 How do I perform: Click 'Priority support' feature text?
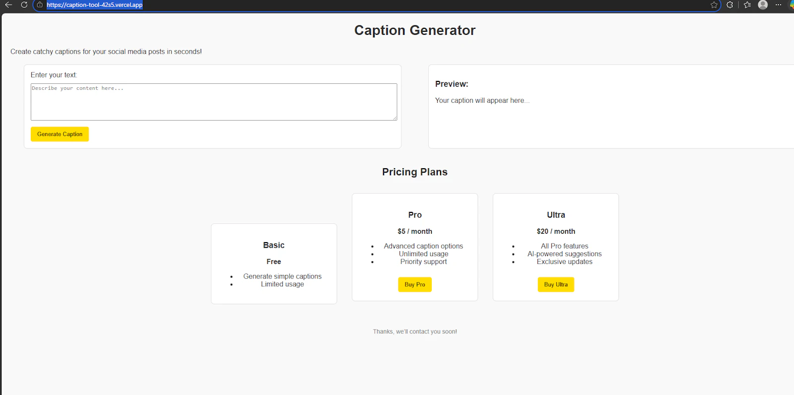424,262
